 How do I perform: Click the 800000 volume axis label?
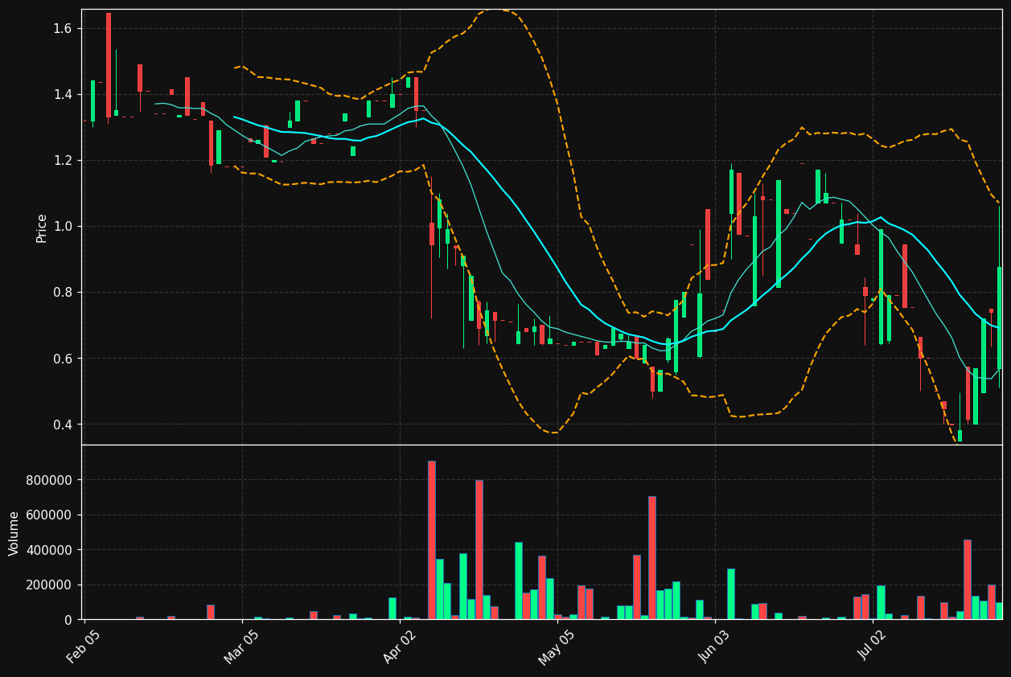pyautogui.click(x=50, y=481)
